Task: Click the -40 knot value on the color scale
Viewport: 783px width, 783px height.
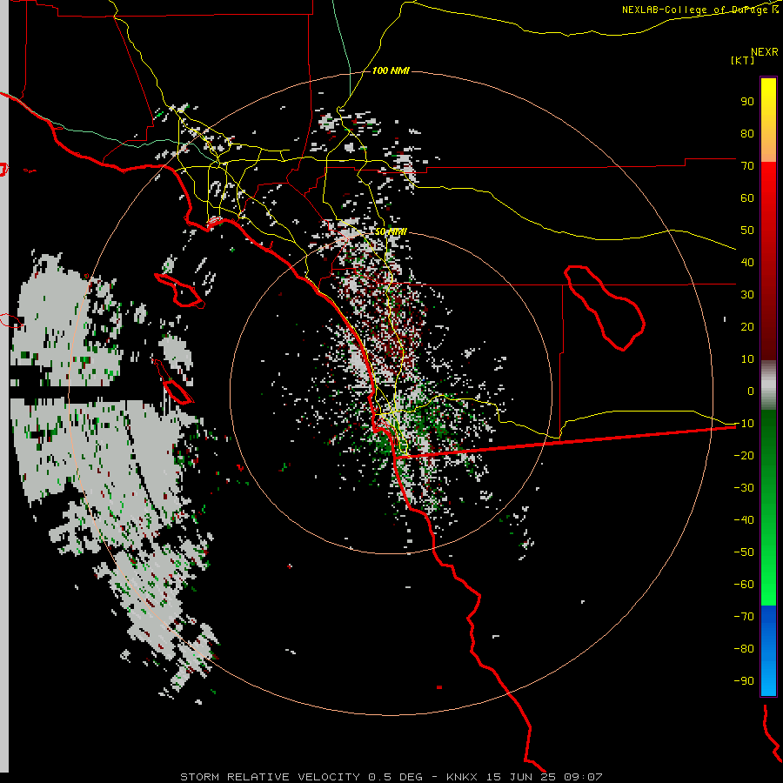Action: 744,520
